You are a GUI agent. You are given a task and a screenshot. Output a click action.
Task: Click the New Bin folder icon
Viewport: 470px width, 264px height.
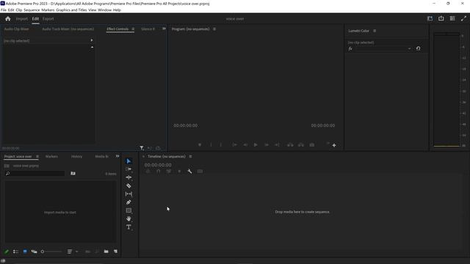106,252
